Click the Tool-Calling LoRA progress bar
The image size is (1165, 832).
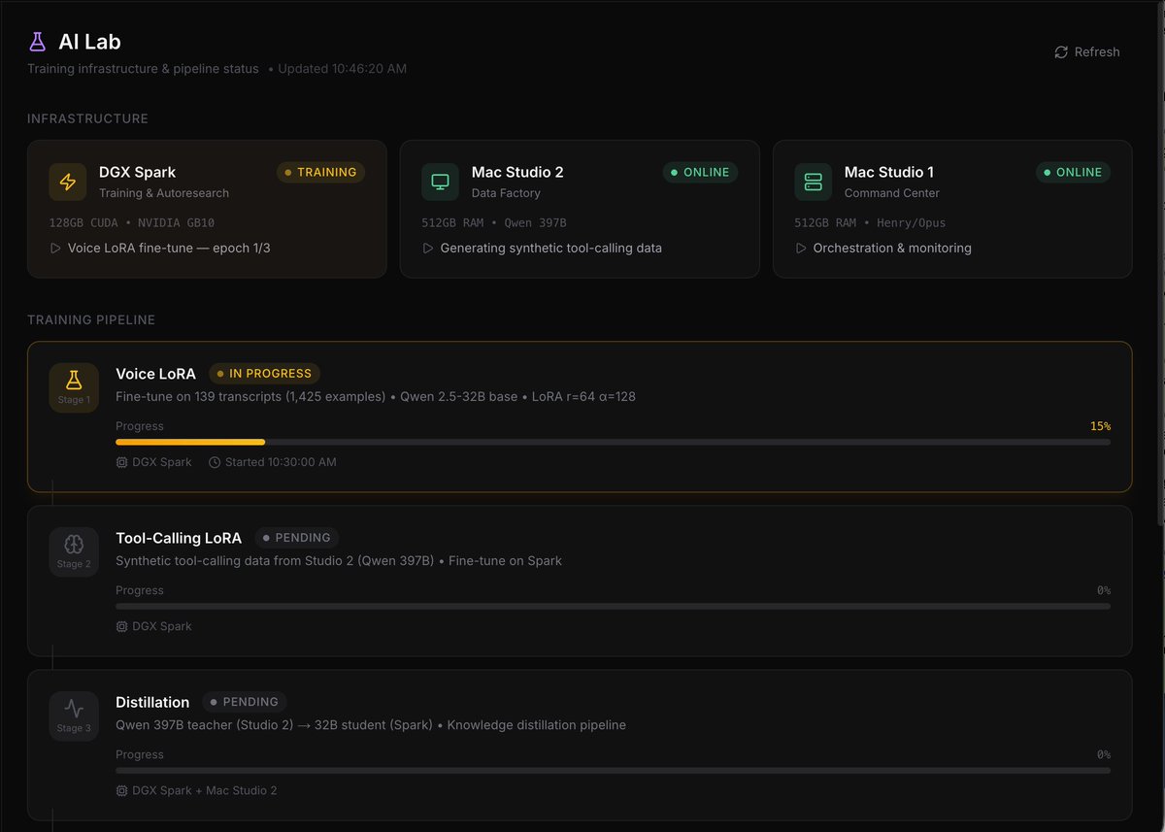click(x=613, y=607)
